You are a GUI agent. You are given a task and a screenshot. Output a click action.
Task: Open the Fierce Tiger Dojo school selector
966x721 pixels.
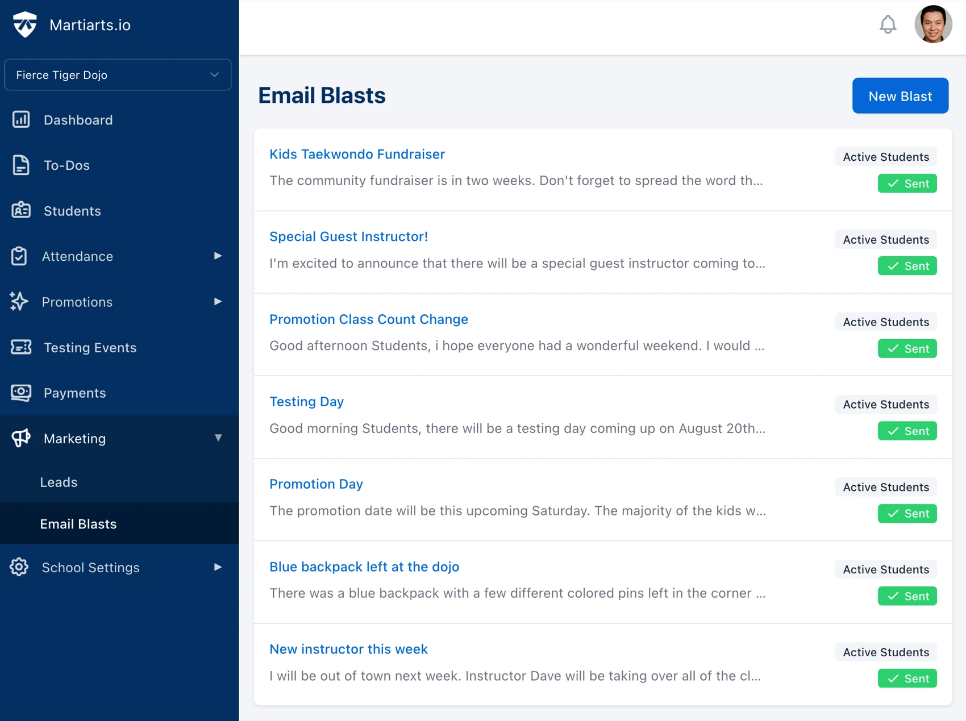pyautogui.click(x=117, y=74)
